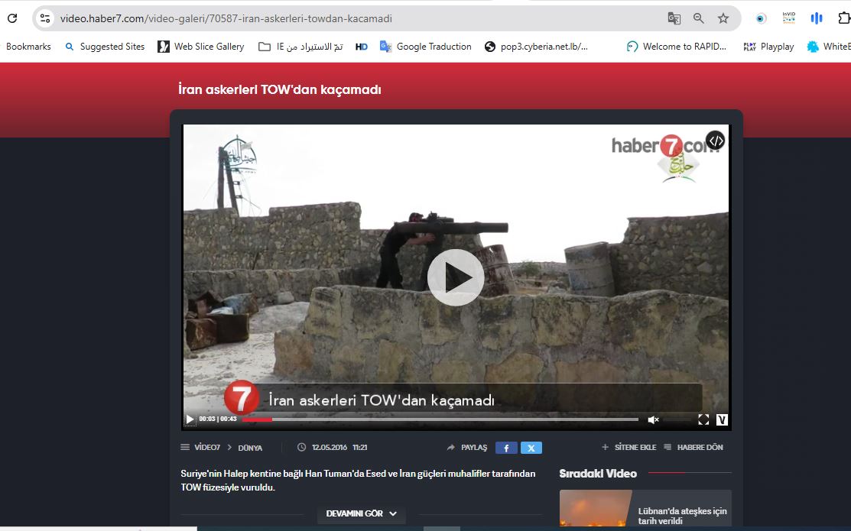
Task: Open the site information icon in address bar
Action: (x=45, y=18)
